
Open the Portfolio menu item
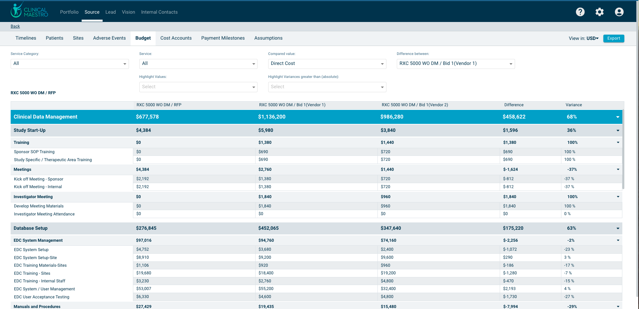pos(69,12)
